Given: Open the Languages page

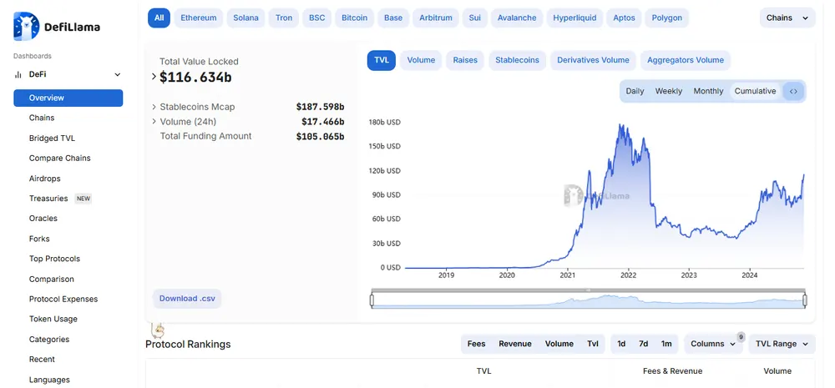Looking at the screenshot, I should [x=49, y=380].
